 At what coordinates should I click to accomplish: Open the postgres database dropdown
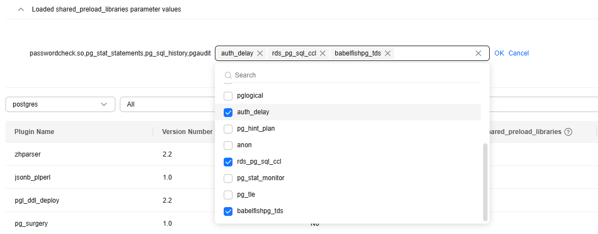[60, 104]
